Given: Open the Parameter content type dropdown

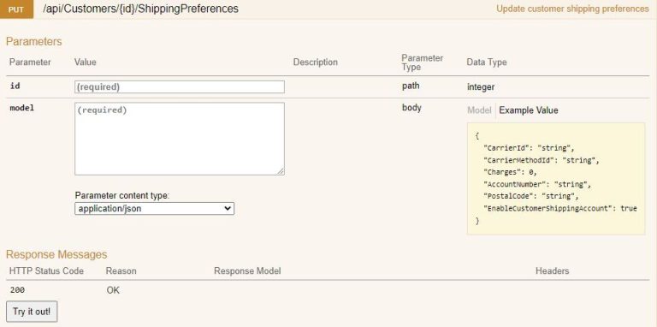Looking at the screenshot, I should (154, 208).
